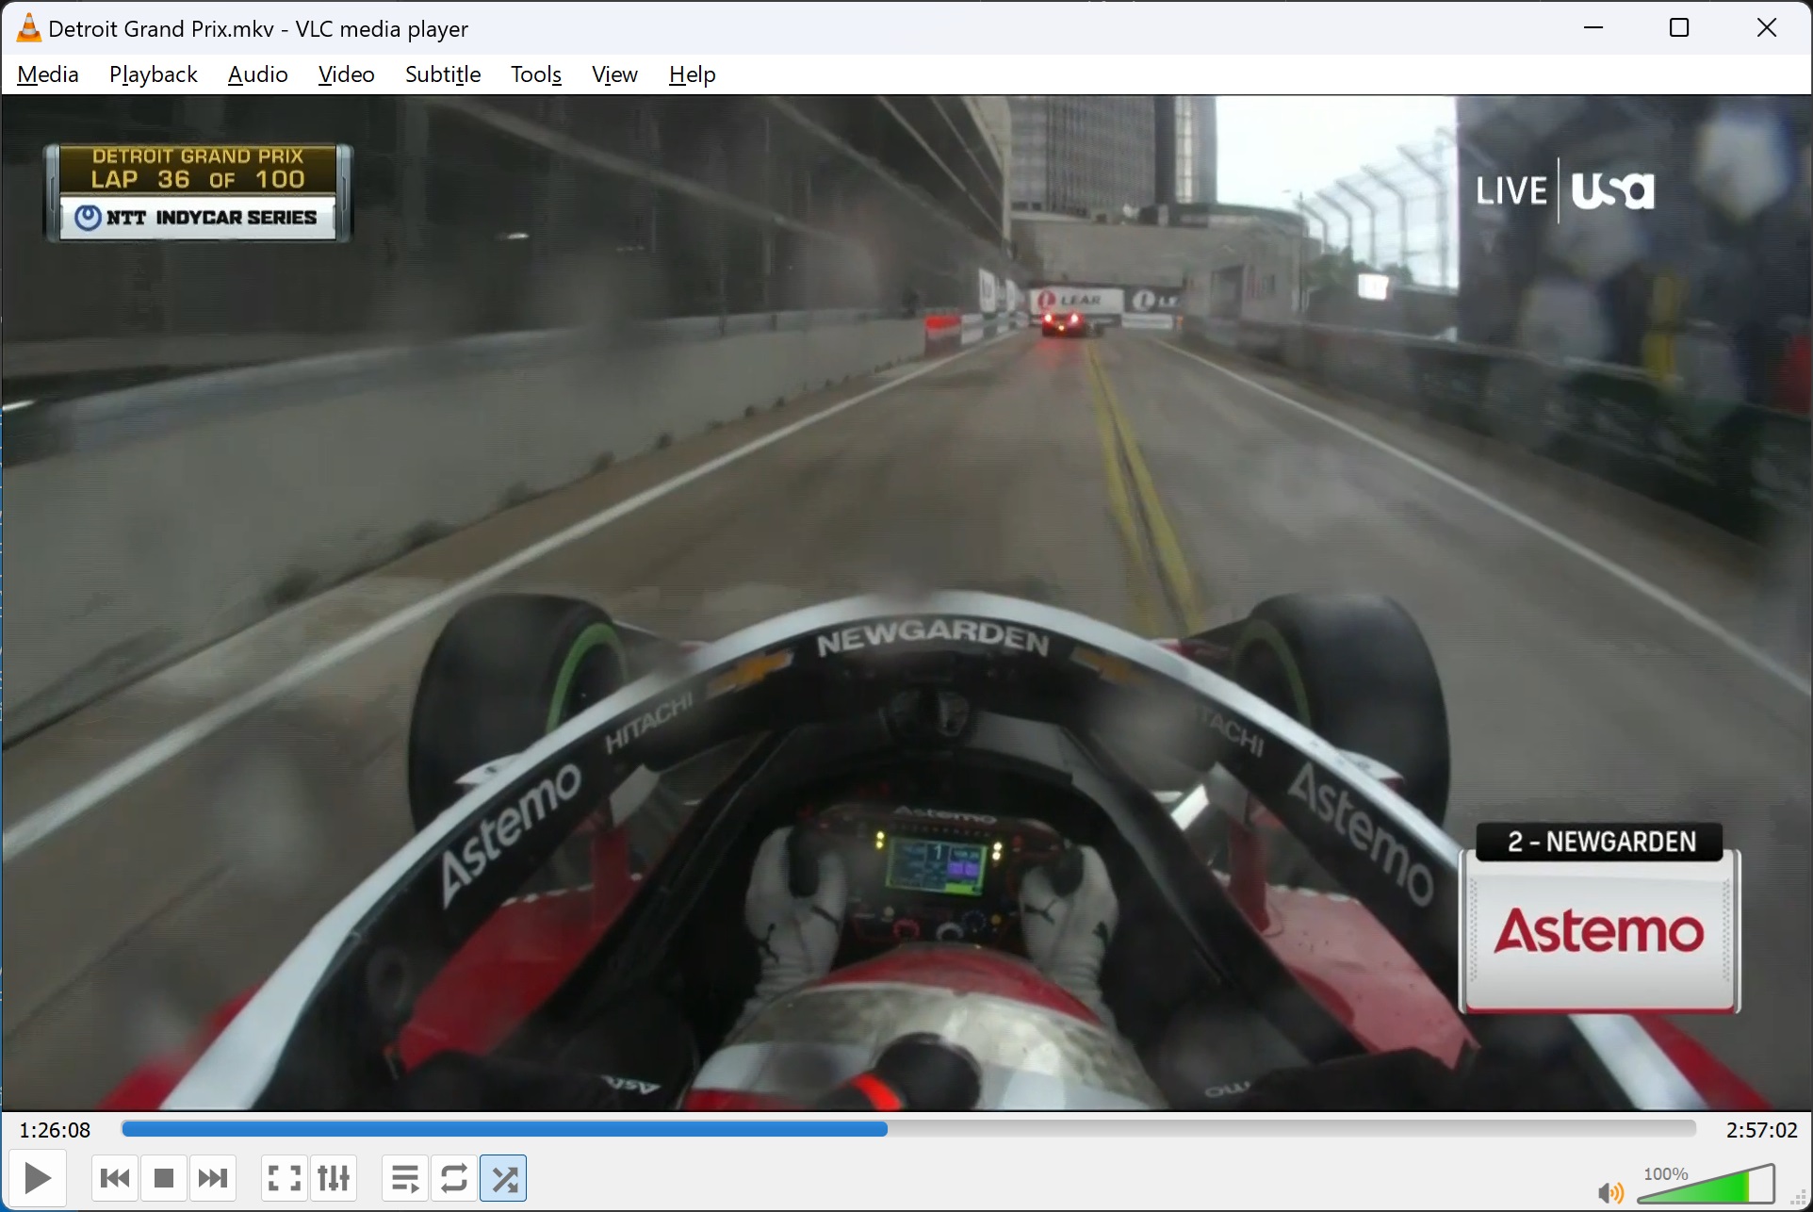The width and height of the screenshot is (1813, 1212).
Task: Open the Help menu
Action: tap(692, 74)
